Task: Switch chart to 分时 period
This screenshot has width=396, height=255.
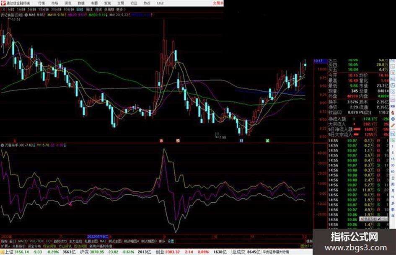Action: (x=11, y=10)
